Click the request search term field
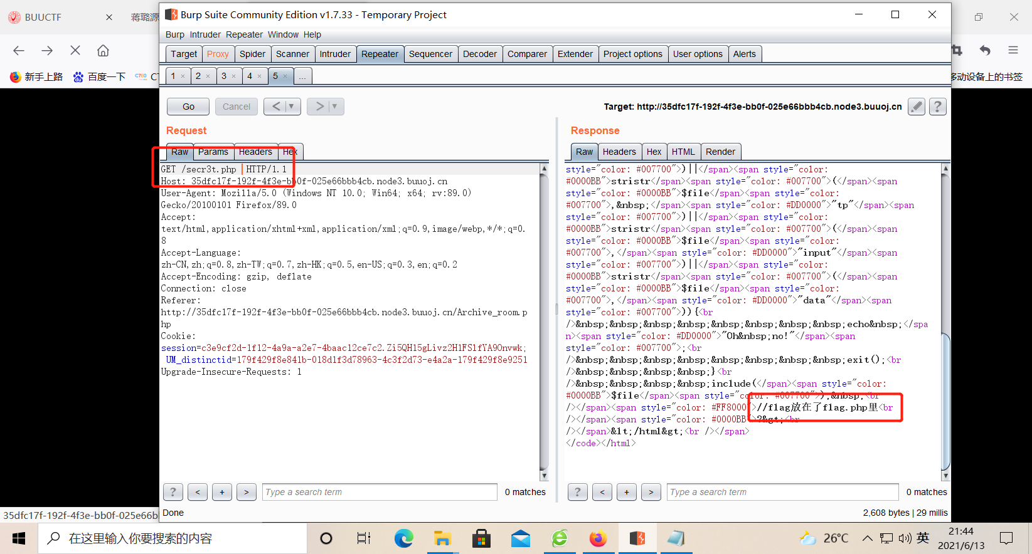The height and width of the screenshot is (554, 1032). [x=380, y=492]
